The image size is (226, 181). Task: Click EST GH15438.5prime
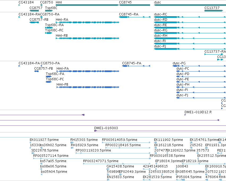click(x=108, y=169)
